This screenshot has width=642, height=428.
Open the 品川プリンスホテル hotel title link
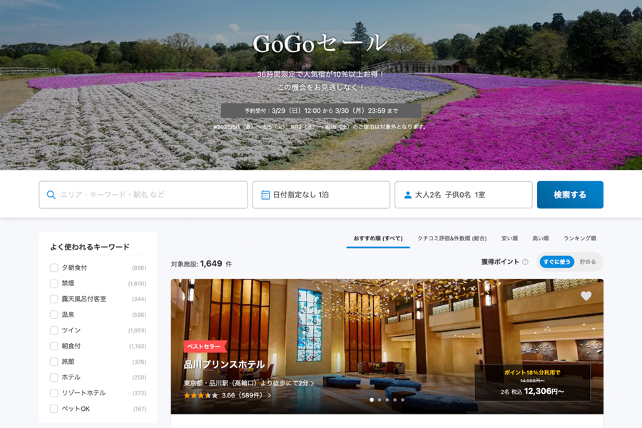pyautogui.click(x=224, y=365)
